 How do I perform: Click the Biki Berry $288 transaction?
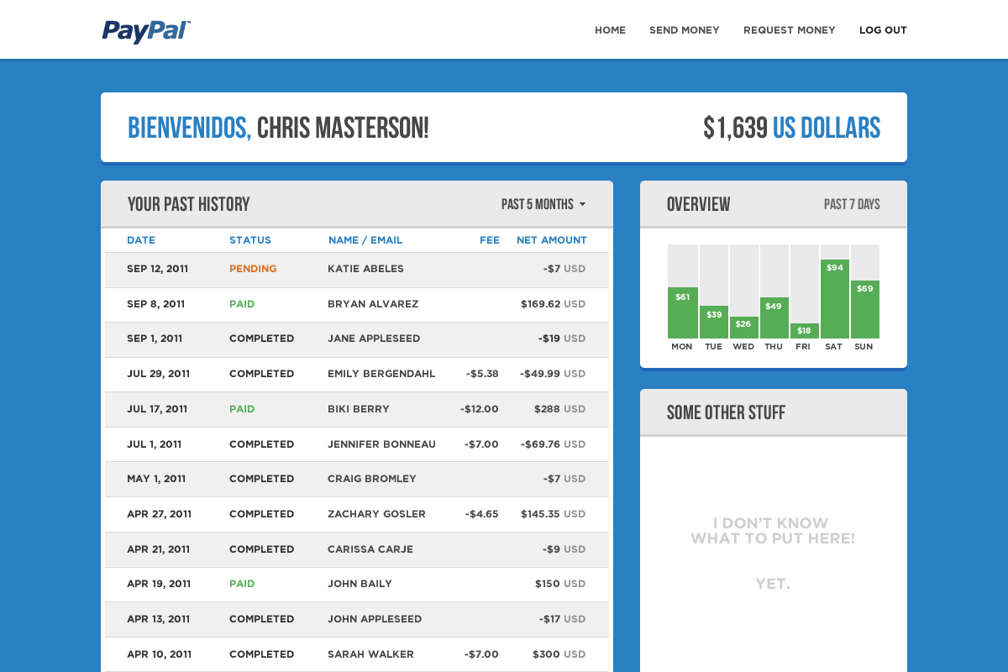(x=357, y=410)
